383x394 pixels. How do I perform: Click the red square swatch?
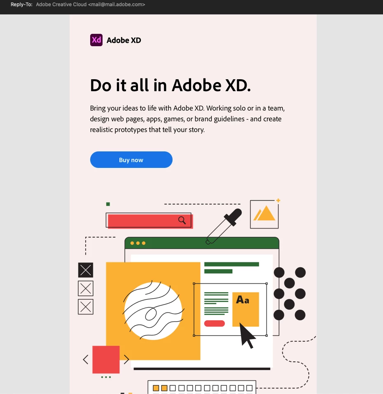(x=106, y=360)
